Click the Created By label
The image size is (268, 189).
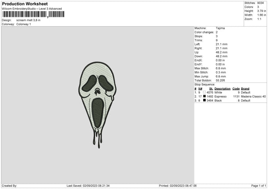[x=9, y=186]
